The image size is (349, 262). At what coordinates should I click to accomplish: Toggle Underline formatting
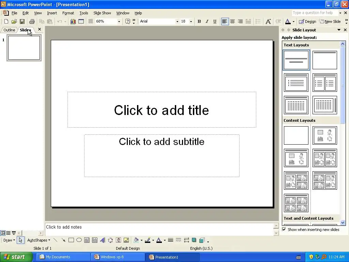coord(215,21)
